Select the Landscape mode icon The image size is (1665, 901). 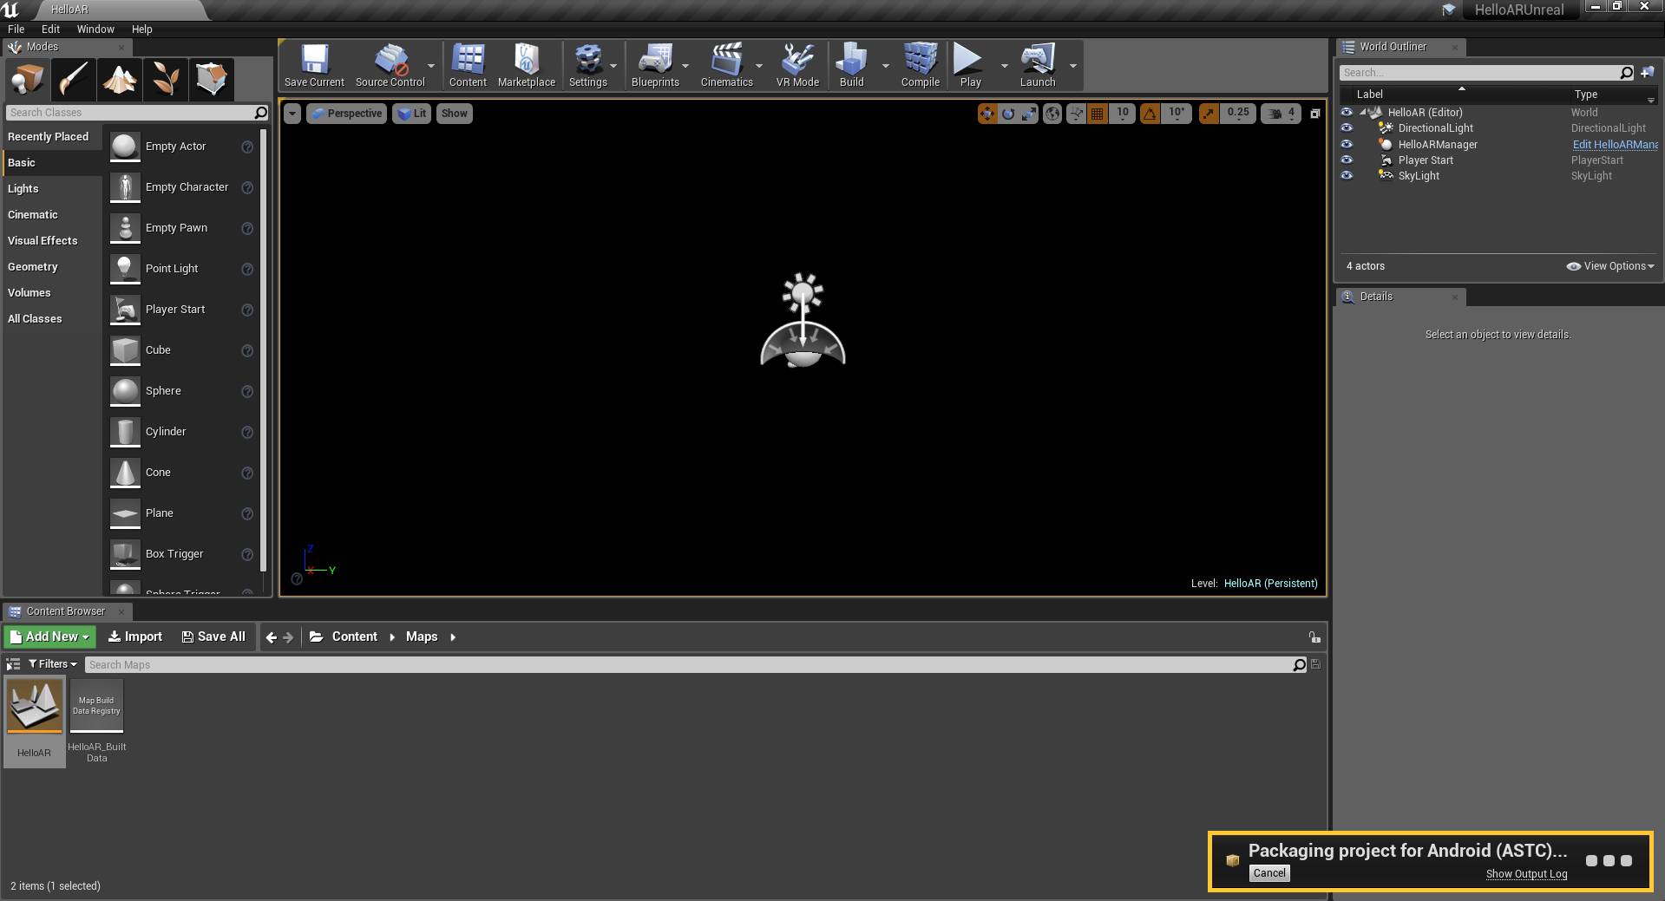[x=120, y=80]
